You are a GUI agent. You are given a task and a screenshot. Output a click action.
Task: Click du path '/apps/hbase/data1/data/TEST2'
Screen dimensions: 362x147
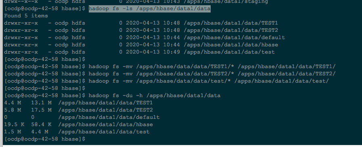point(105,110)
